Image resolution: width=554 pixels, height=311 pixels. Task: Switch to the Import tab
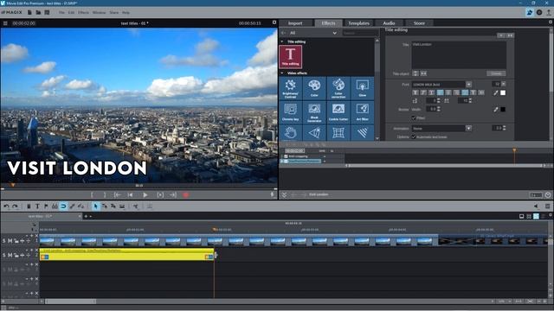point(295,23)
